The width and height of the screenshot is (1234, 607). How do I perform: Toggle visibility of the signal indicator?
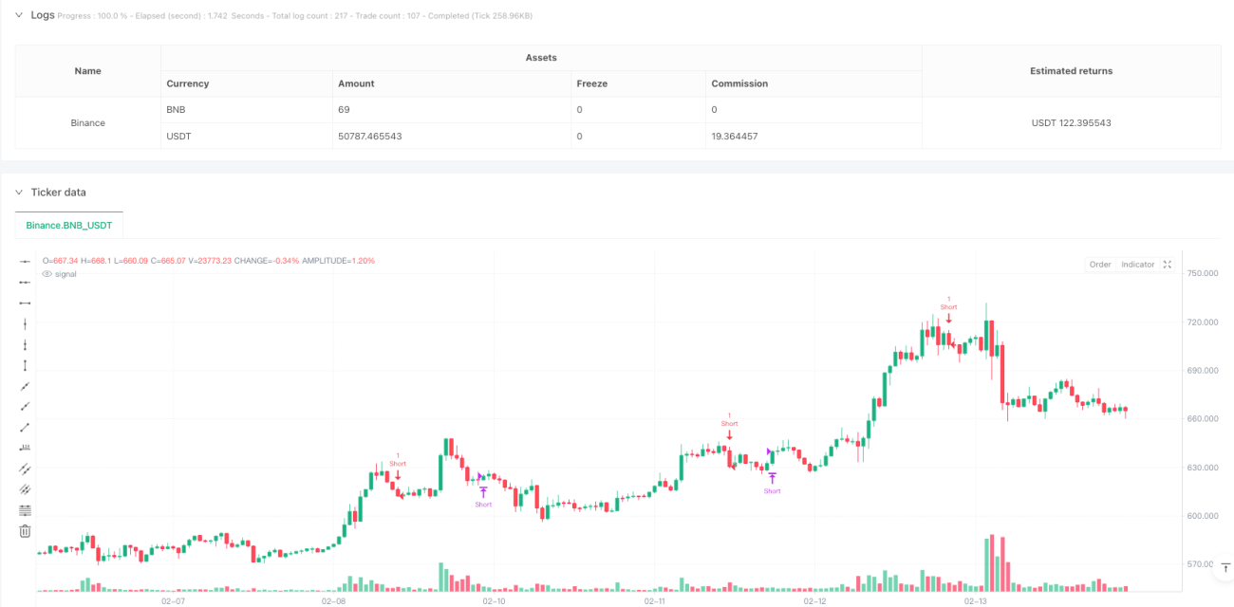47,274
